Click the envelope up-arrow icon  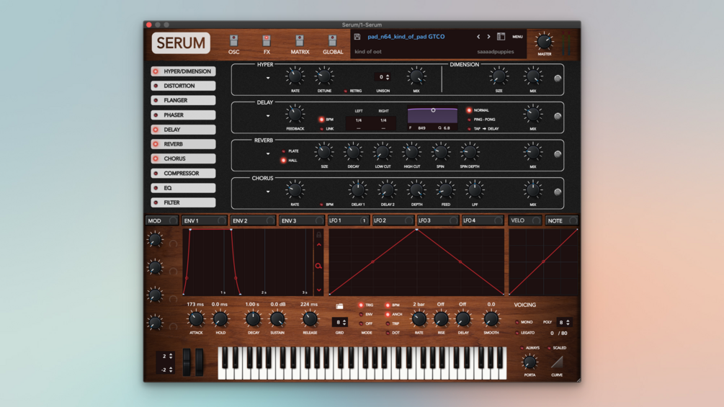pos(318,245)
